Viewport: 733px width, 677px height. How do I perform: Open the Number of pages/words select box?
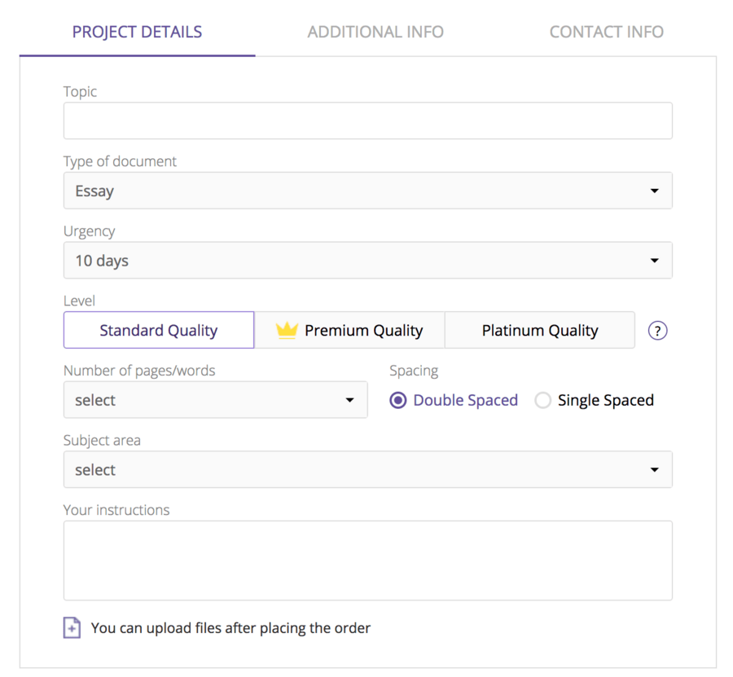click(x=216, y=400)
